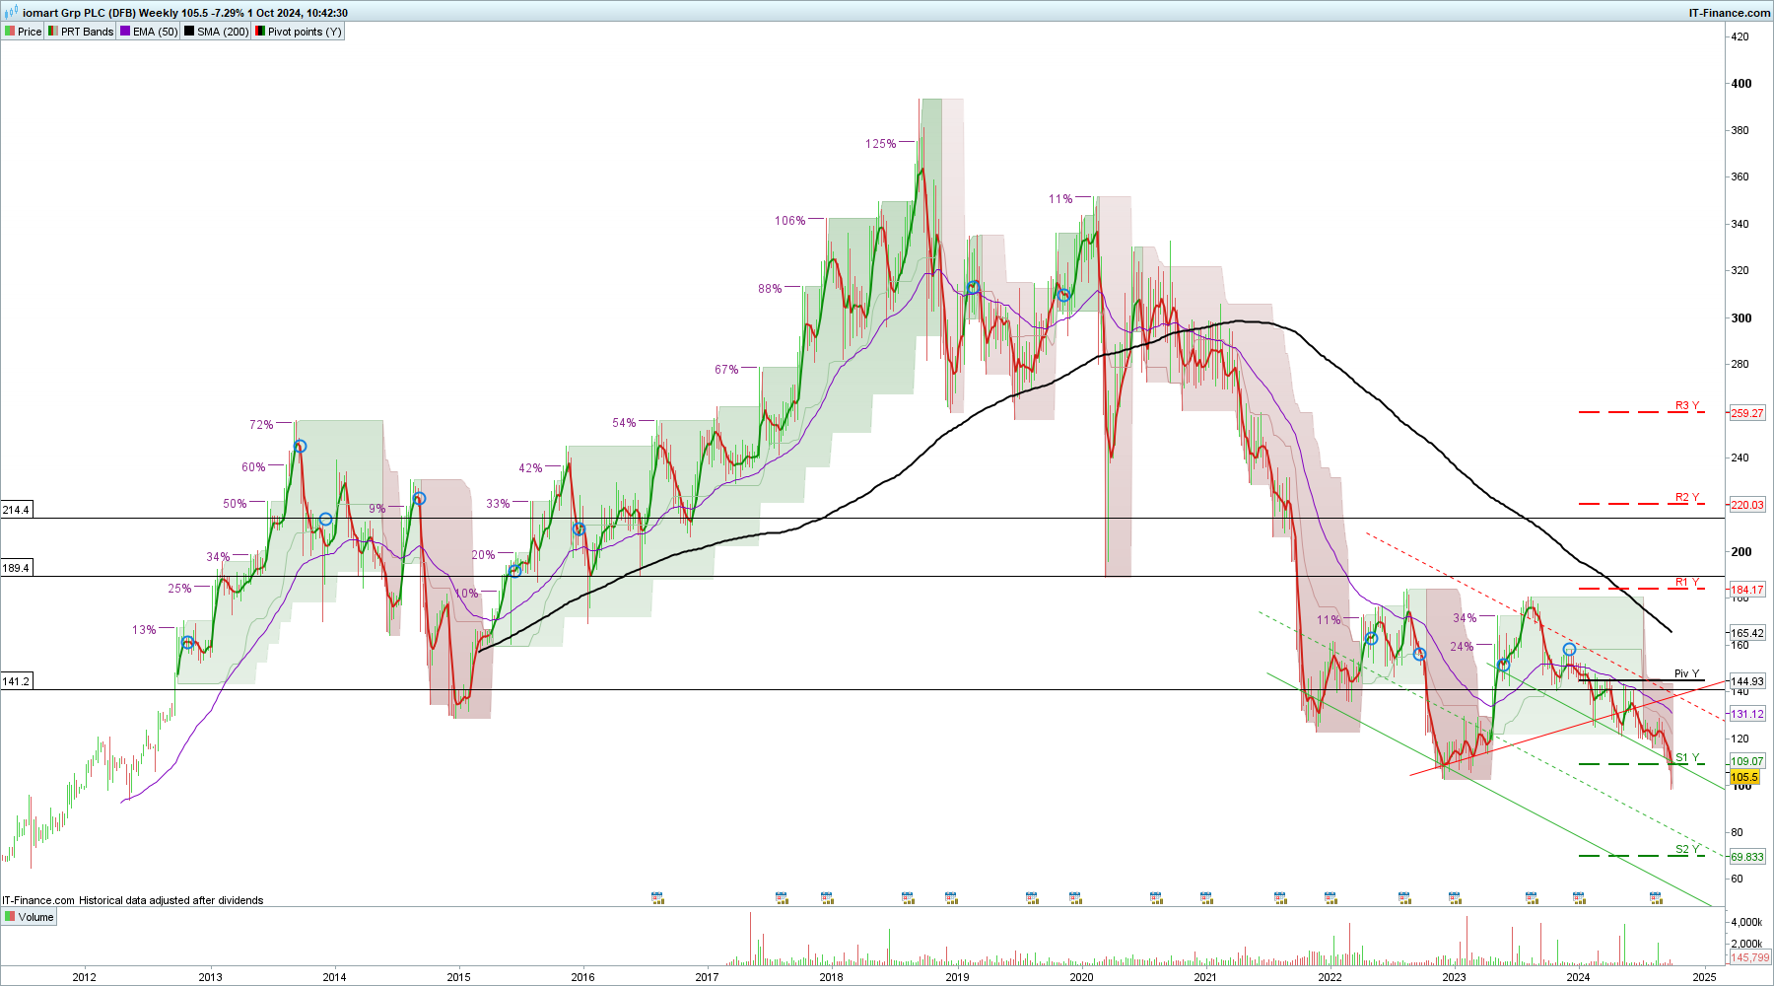
Task: Click the purple EMA (50) color swatch
Action: tap(125, 32)
